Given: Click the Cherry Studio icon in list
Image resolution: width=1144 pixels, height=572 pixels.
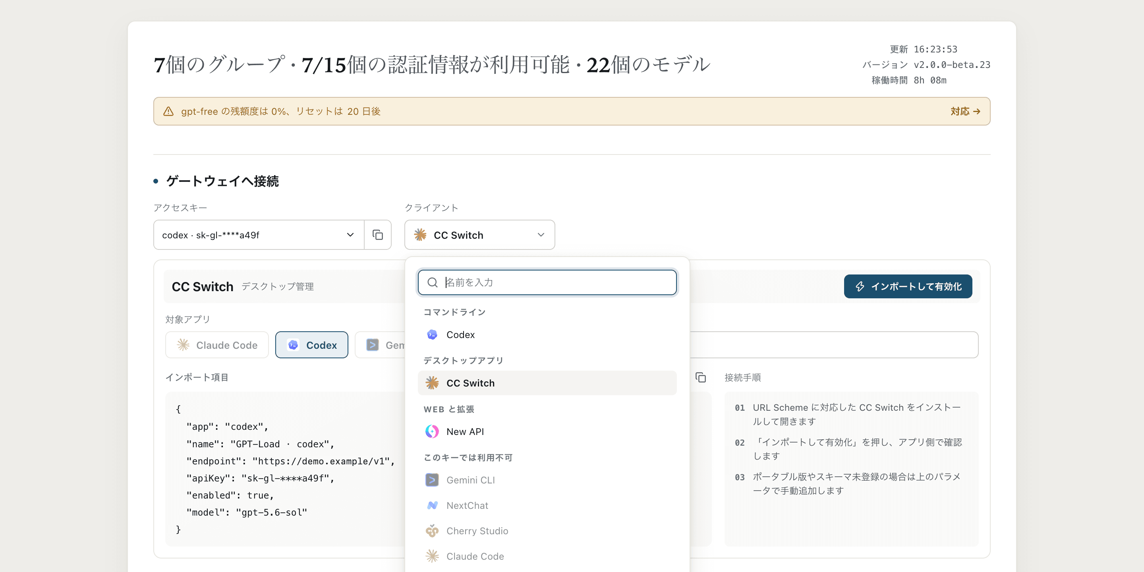Looking at the screenshot, I should coord(432,531).
